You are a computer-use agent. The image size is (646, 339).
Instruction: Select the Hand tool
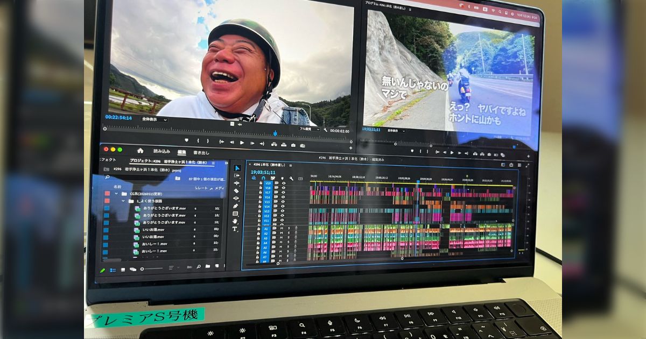[235, 221]
